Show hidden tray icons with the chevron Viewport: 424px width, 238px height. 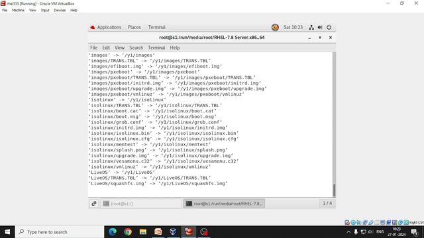(348, 232)
